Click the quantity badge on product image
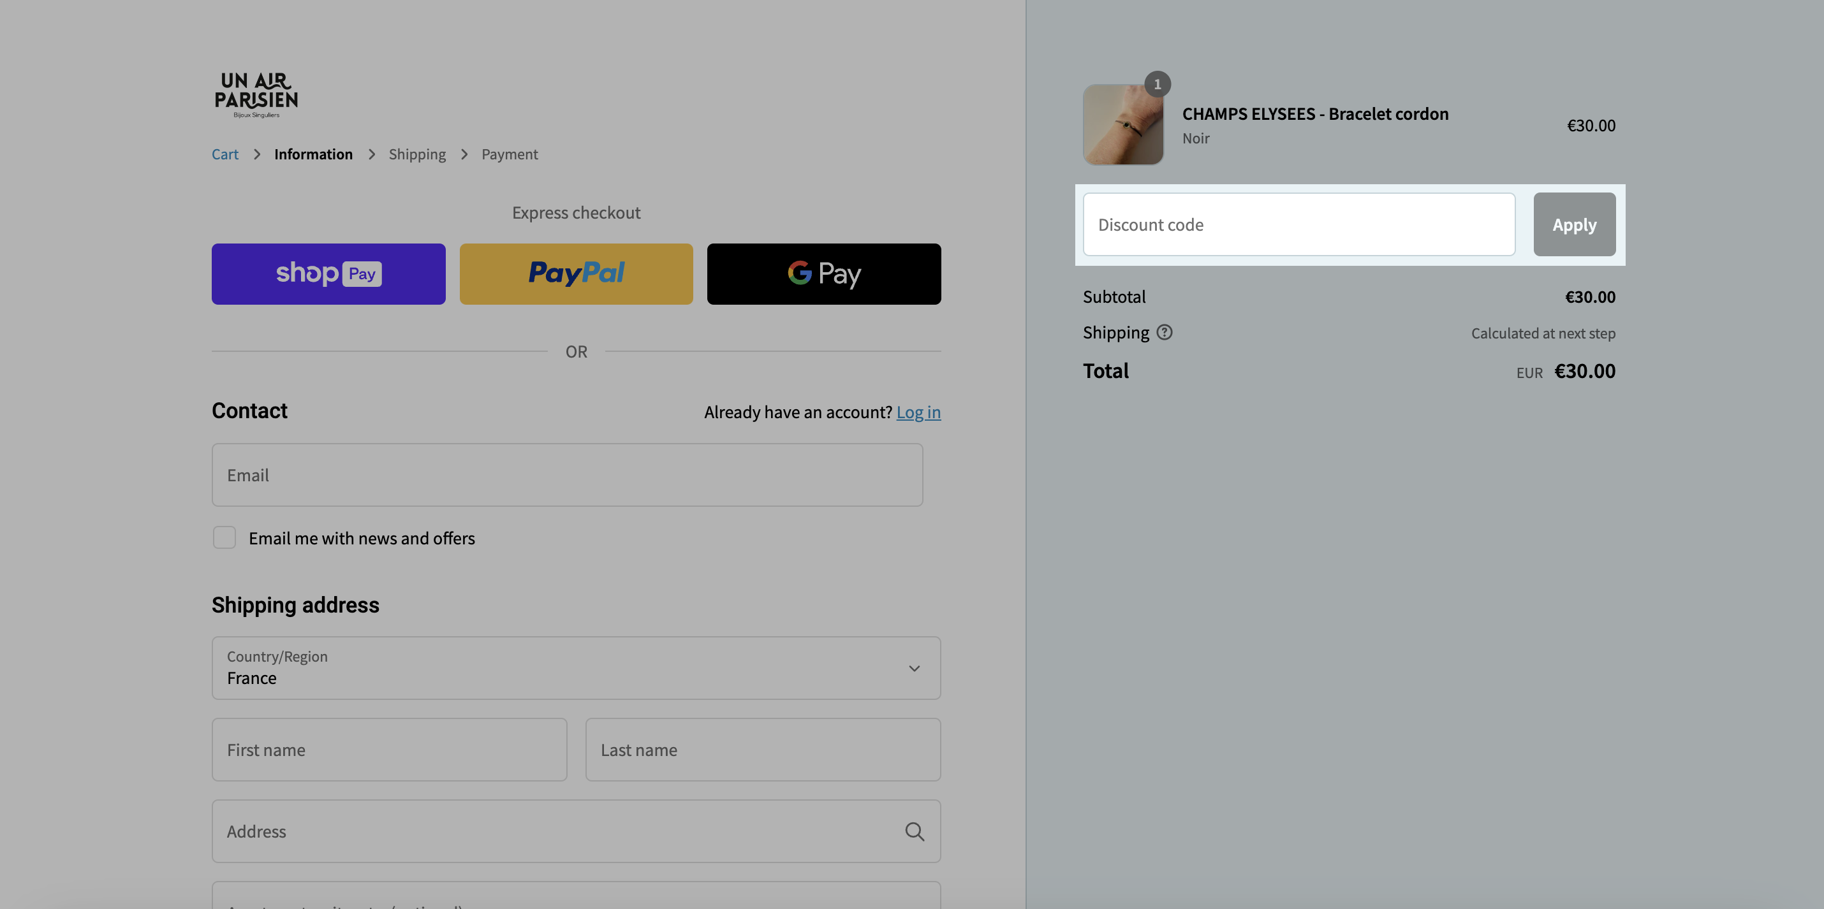This screenshot has height=909, width=1824. (1157, 84)
